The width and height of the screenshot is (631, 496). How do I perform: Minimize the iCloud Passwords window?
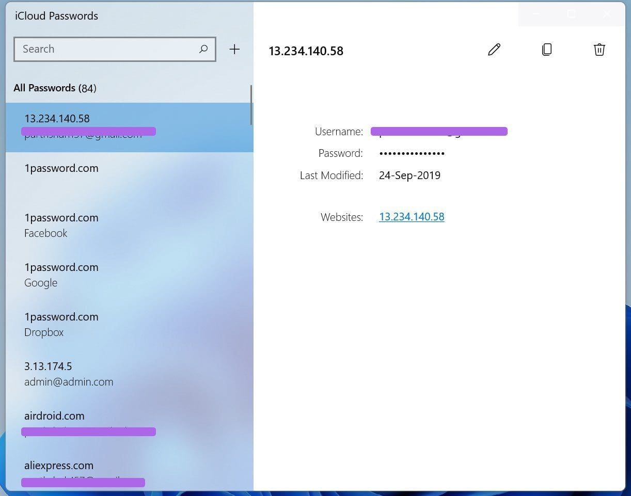(536, 14)
